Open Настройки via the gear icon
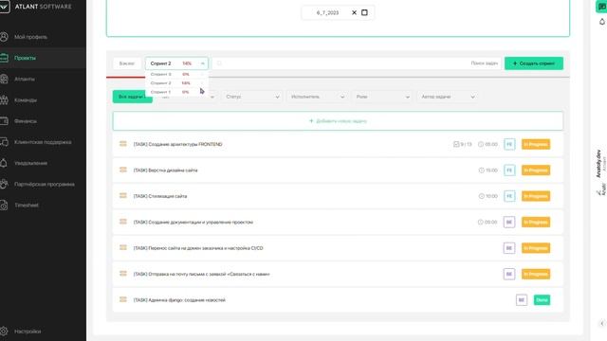607x341 pixels. 4,332
